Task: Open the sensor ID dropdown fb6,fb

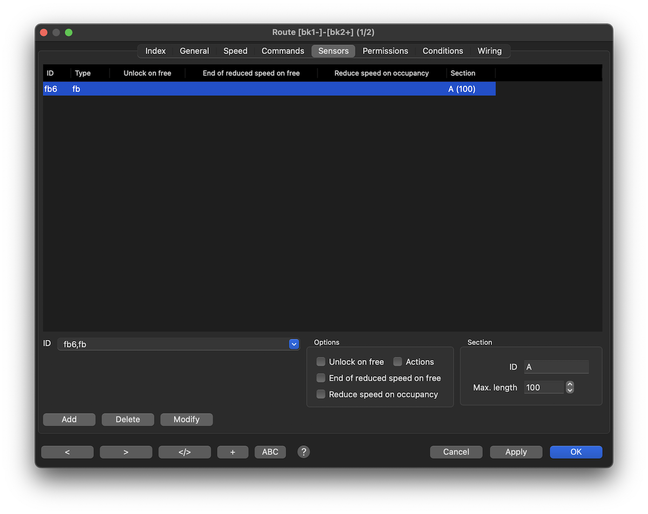Action: pos(294,344)
